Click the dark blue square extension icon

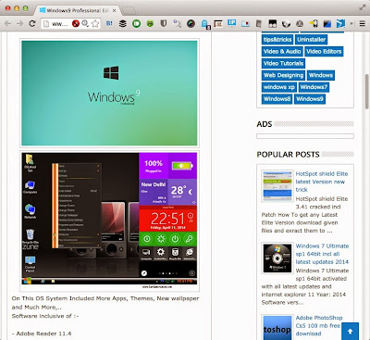click(327, 23)
